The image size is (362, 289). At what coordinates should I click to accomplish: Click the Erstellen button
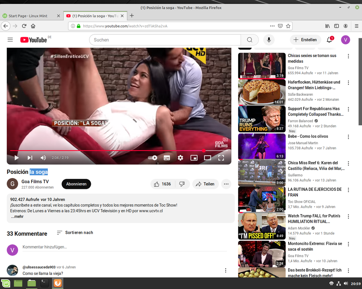click(306, 40)
